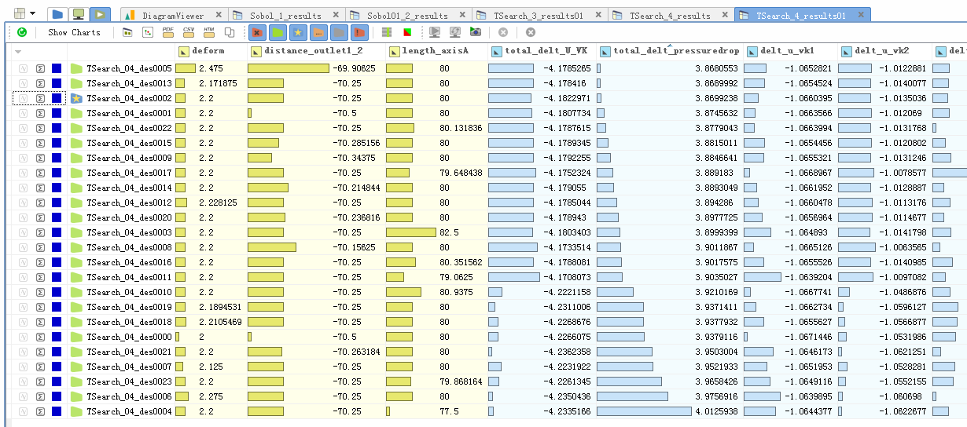Click the star folder icon of TSearch_04_des0002

(x=76, y=98)
